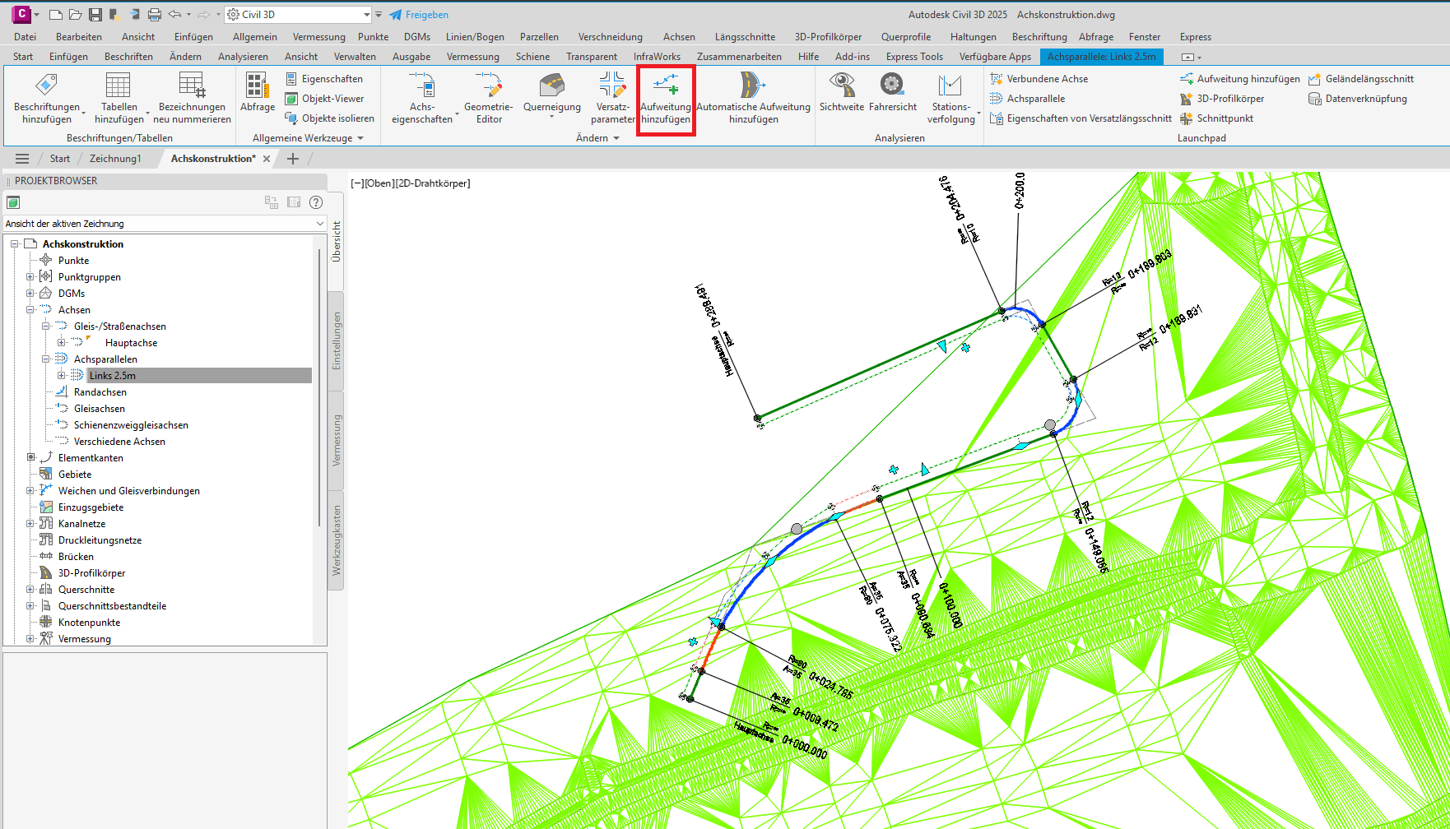Expand the Kanalnetze tree node
The width and height of the screenshot is (1450, 829).
coord(30,524)
